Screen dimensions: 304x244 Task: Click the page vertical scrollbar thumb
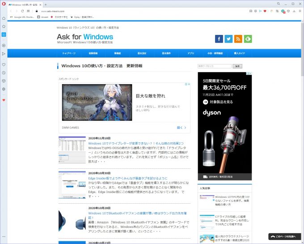coord(303,49)
